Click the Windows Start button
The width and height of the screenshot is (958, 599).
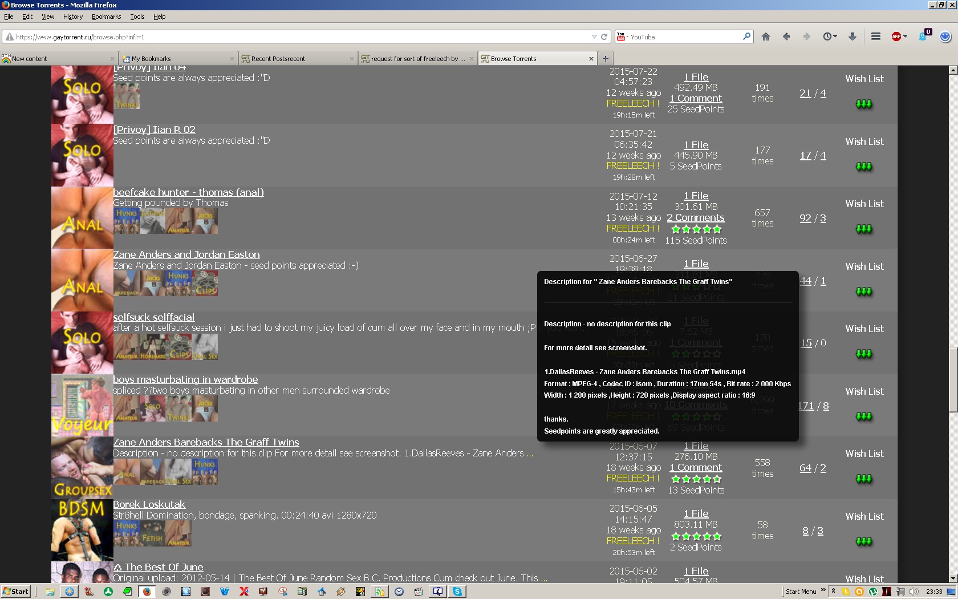click(x=16, y=592)
